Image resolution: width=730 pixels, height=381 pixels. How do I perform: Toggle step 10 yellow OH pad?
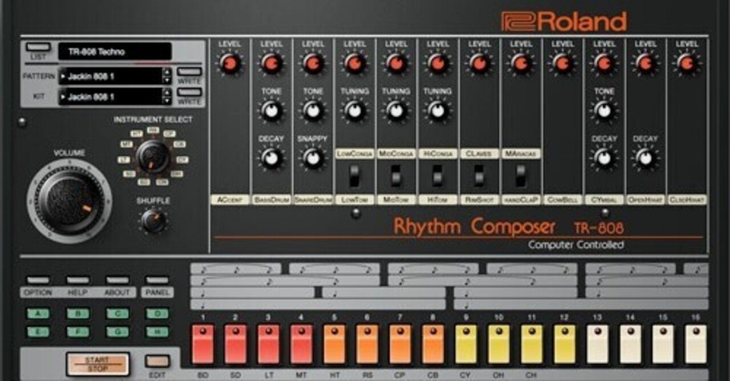point(499,344)
